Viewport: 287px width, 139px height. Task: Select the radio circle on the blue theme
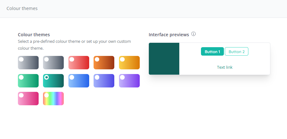pyautogui.click(x=72, y=77)
